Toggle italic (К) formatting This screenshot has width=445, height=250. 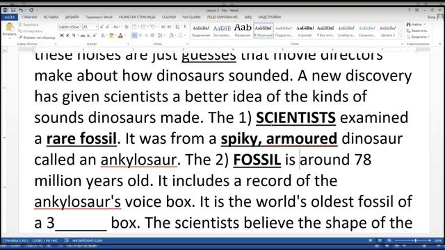tap(67, 35)
